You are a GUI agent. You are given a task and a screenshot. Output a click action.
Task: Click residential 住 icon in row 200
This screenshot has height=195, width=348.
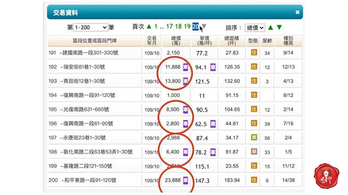[x=254, y=180]
